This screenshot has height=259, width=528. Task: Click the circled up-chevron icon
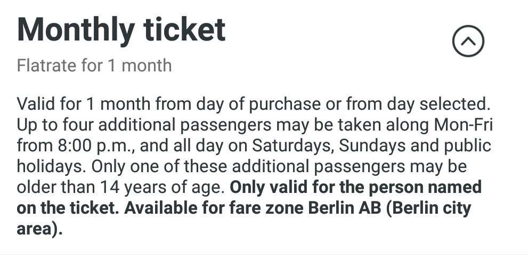468,41
